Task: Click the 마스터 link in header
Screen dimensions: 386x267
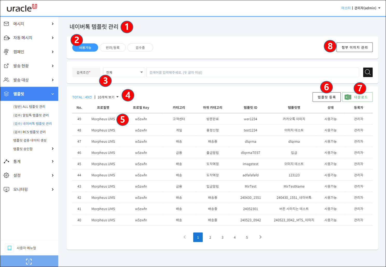Action: click(x=346, y=8)
